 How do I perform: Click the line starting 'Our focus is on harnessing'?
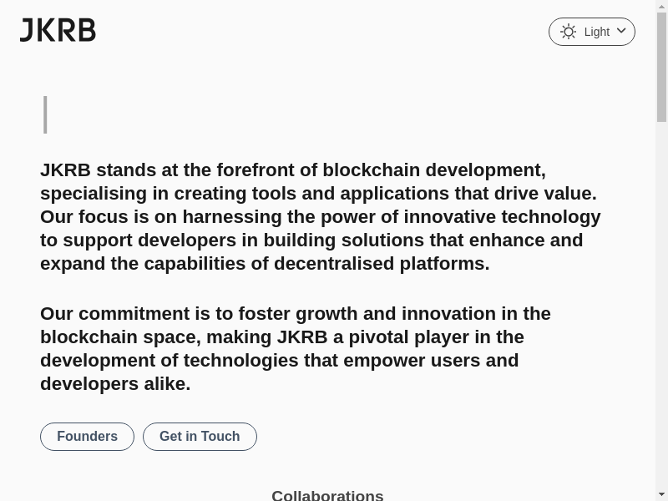click(320, 217)
